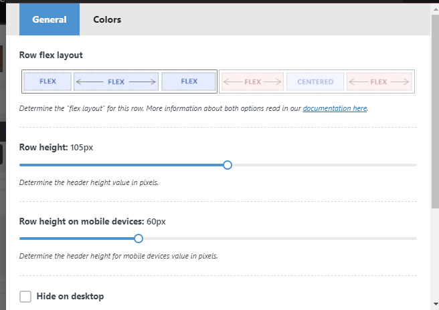Switch to the General tab
The width and height of the screenshot is (439, 310).
point(50,19)
